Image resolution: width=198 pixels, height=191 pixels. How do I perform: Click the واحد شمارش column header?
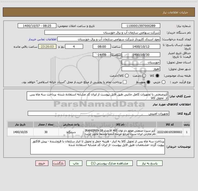71,124
